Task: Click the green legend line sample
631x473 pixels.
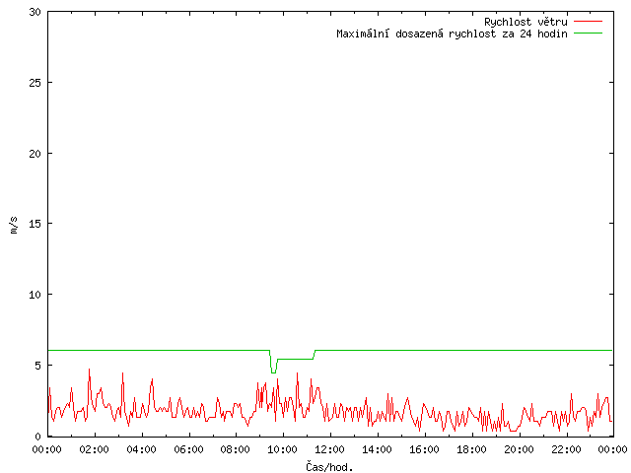Action: pyautogui.click(x=588, y=34)
